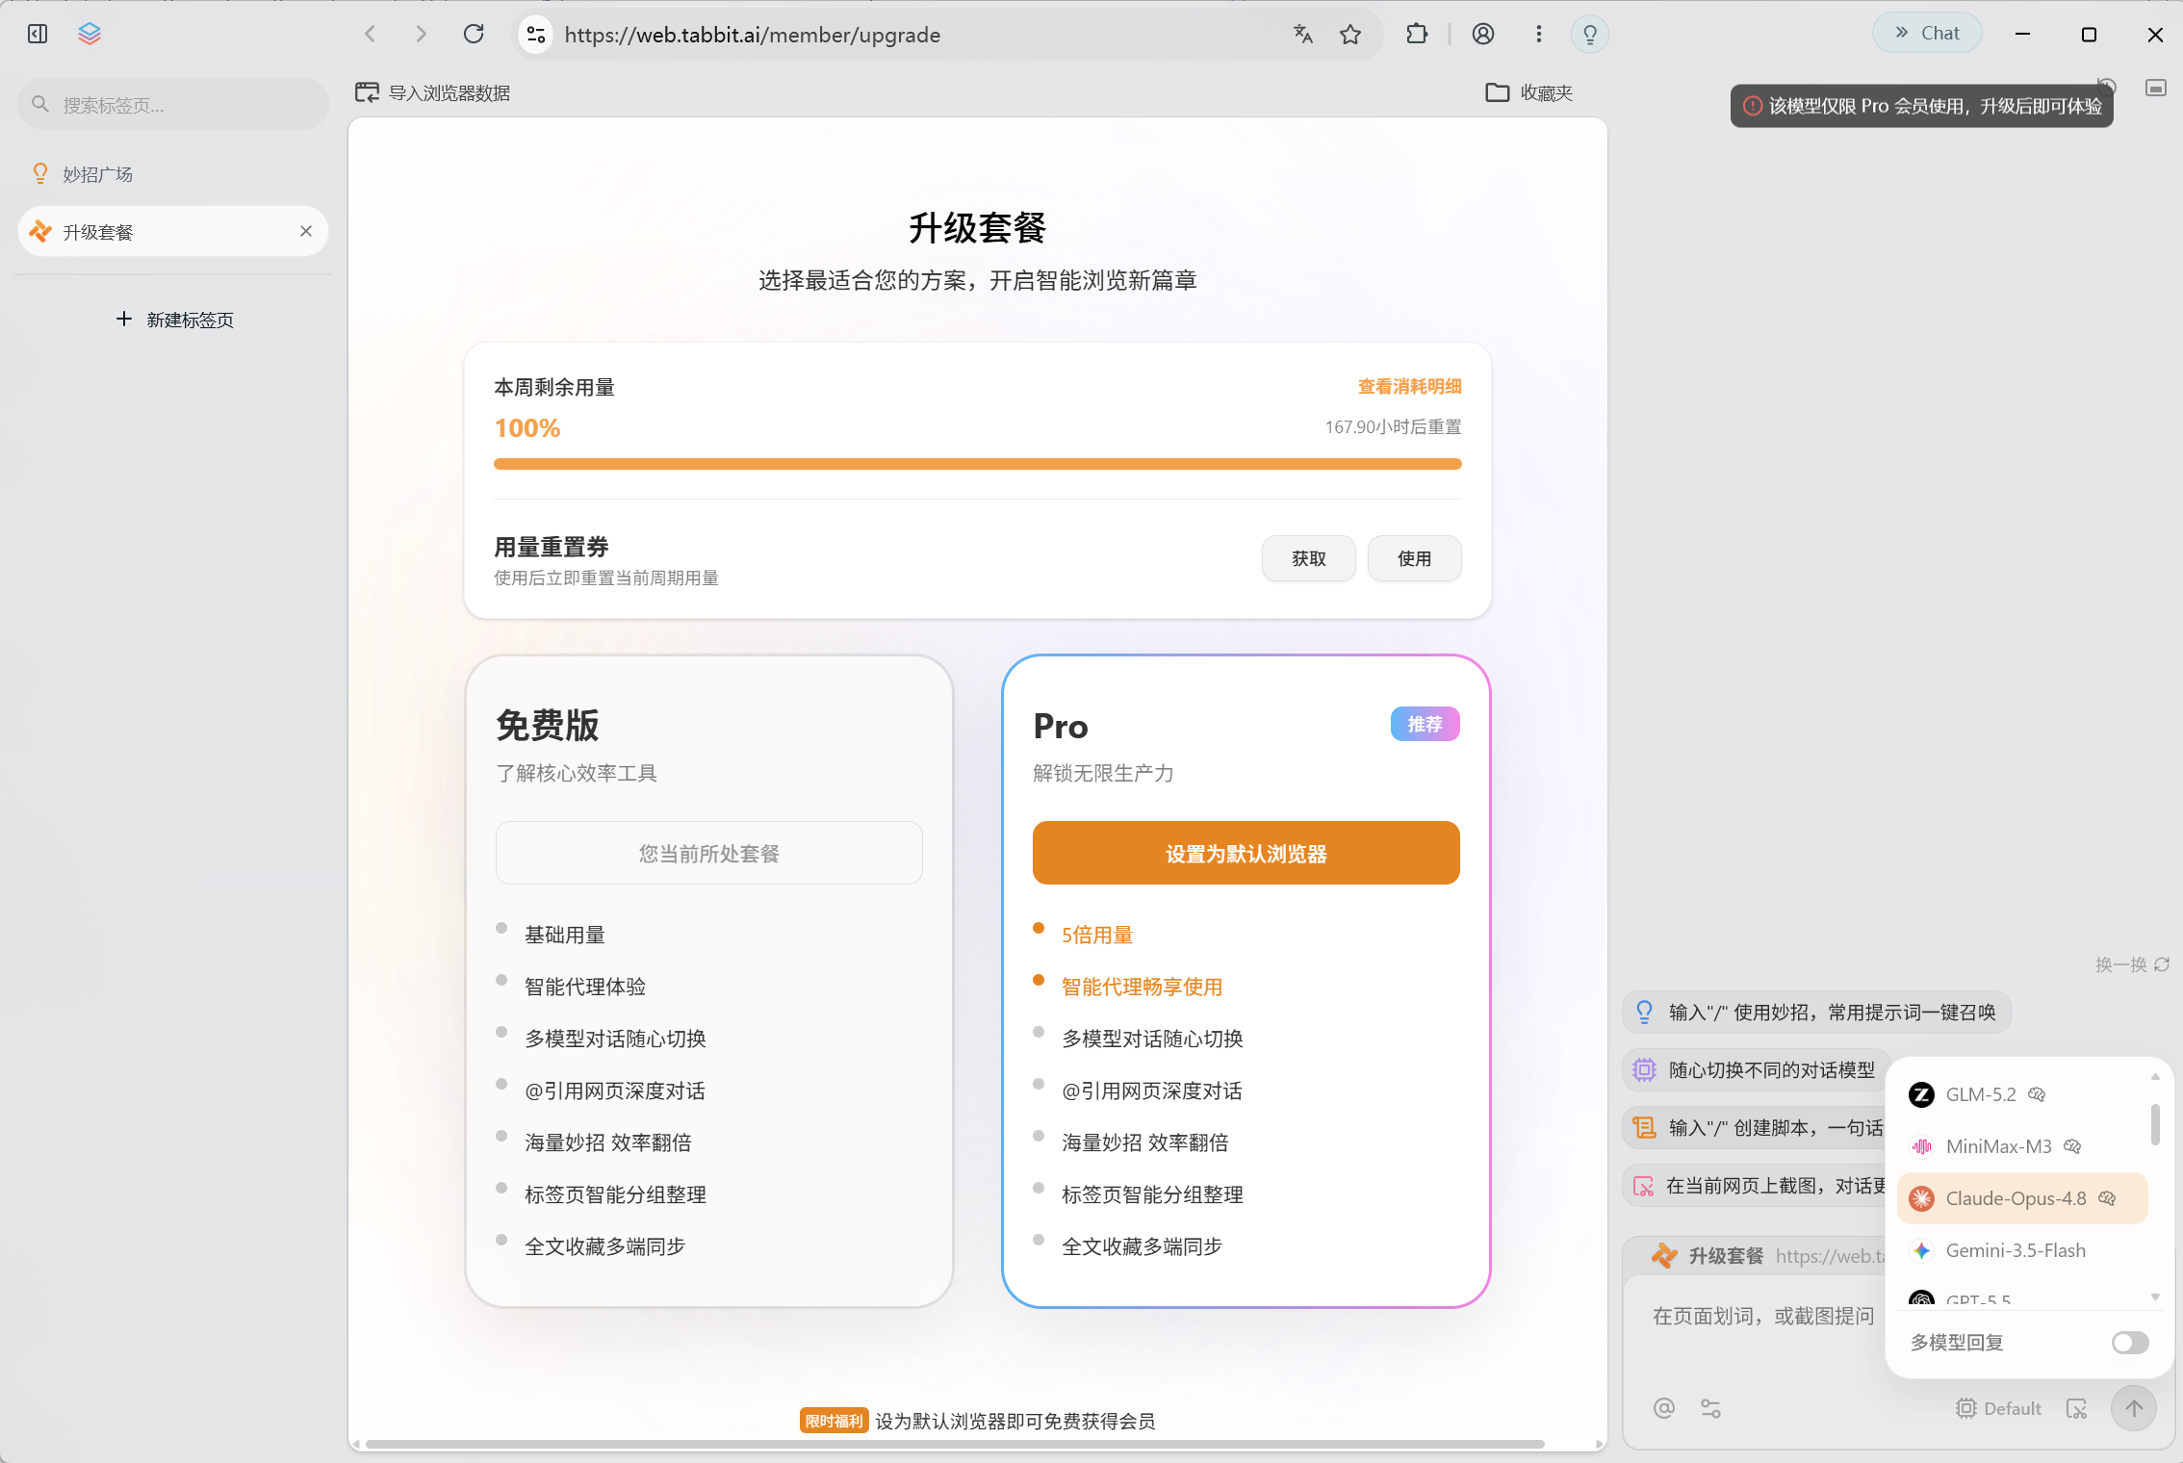Bookmark this page with star icon
This screenshot has height=1463, width=2183.
[1350, 35]
